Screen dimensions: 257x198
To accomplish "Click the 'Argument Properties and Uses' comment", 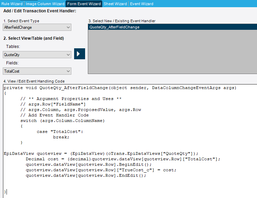I will (x=71, y=99).
